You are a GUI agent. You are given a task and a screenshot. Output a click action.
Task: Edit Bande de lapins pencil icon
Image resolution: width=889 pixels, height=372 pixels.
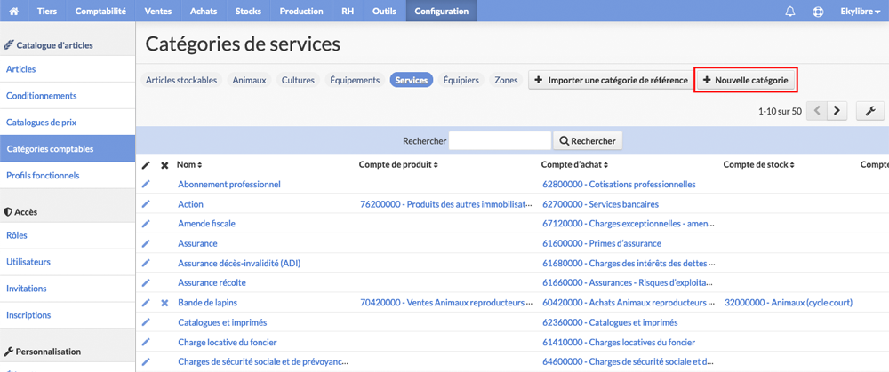coord(146,303)
